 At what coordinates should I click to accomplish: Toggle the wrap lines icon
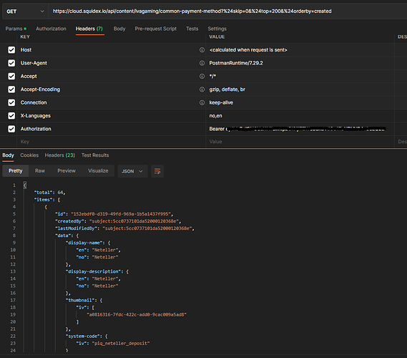157,171
